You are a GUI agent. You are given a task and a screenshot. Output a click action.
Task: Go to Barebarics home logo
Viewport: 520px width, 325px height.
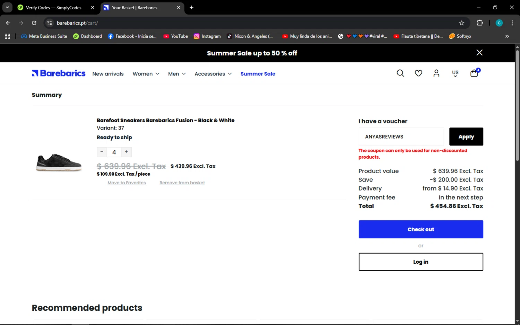pyautogui.click(x=59, y=73)
